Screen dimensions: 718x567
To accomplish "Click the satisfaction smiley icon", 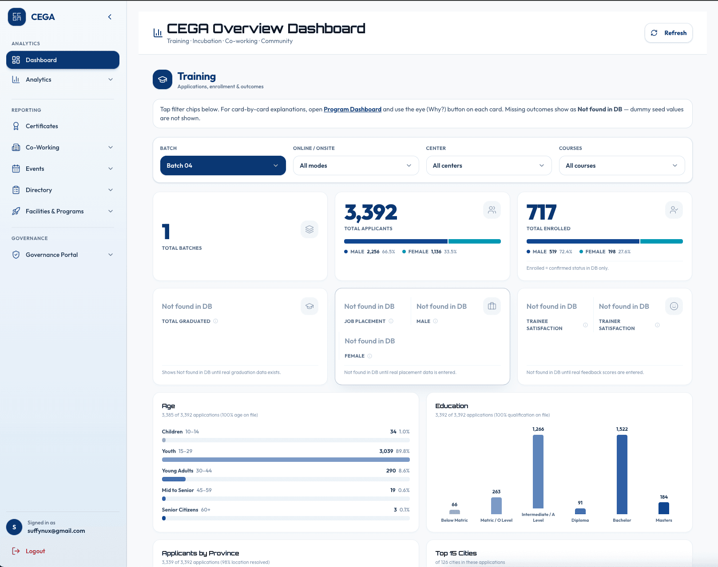I will coord(674,306).
